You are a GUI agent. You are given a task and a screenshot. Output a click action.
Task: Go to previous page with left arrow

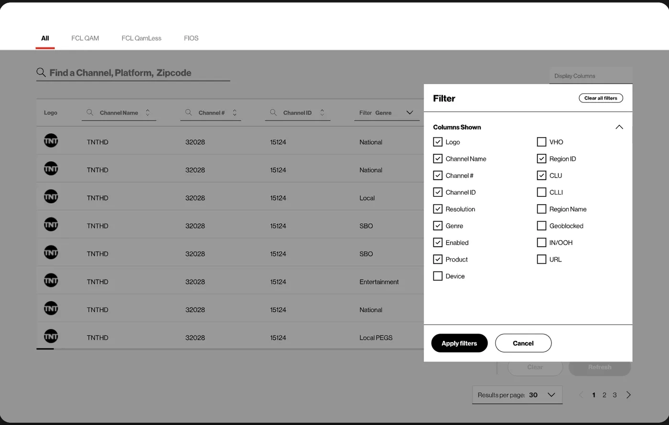point(582,395)
